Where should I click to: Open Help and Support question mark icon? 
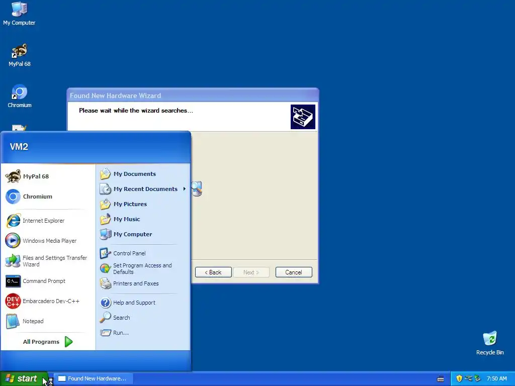click(106, 302)
